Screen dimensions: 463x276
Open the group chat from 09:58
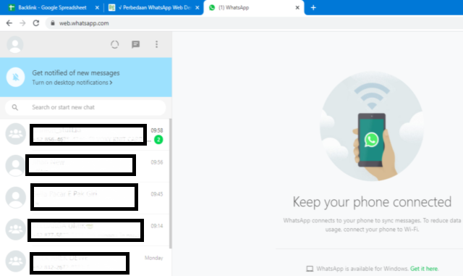click(x=85, y=135)
